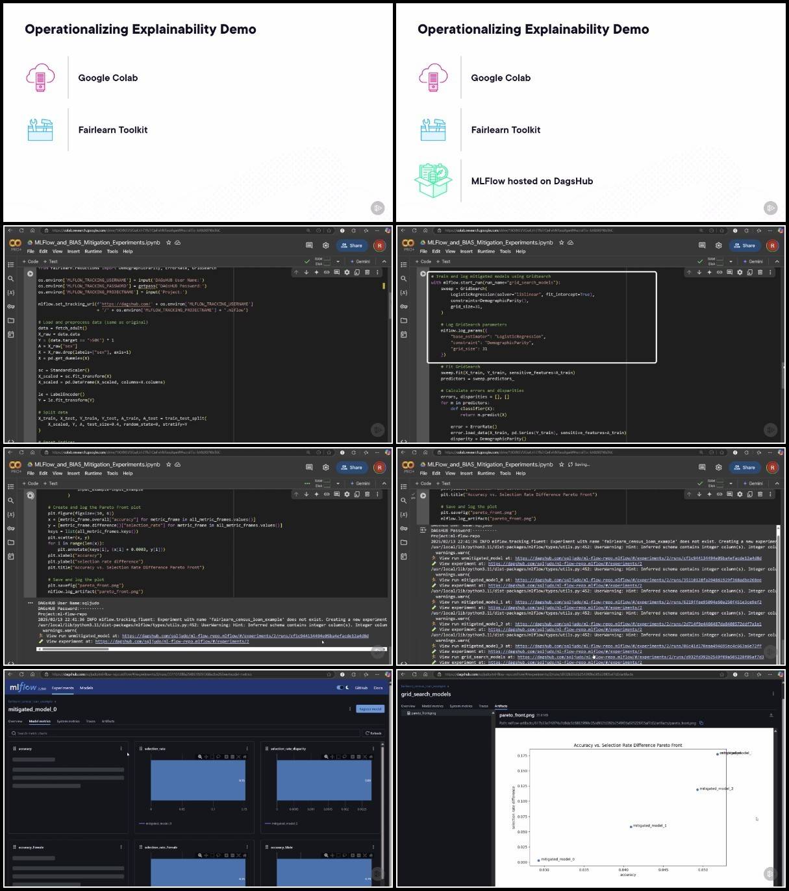Open cell more-actions kebab in fetch_adult Colab frame
The width and height of the screenshot is (789, 891).
pos(377,273)
